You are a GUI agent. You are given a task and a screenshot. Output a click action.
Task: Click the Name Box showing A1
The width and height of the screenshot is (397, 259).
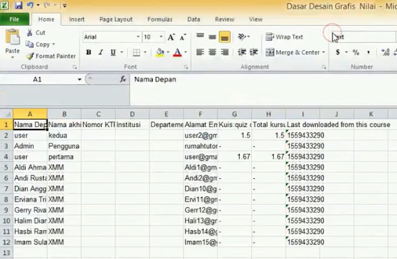(x=37, y=79)
